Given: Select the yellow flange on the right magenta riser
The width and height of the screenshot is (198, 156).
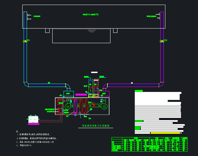Looking at the screenshot, I should tap(162, 41).
